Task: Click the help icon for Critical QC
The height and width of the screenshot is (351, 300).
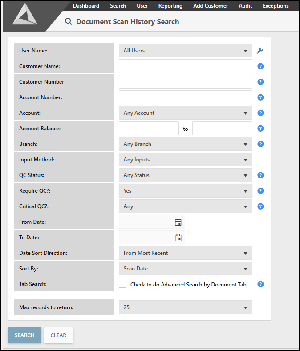Action: [261, 206]
